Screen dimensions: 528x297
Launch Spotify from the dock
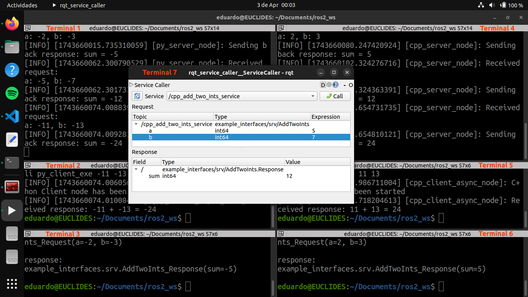coord(12,93)
